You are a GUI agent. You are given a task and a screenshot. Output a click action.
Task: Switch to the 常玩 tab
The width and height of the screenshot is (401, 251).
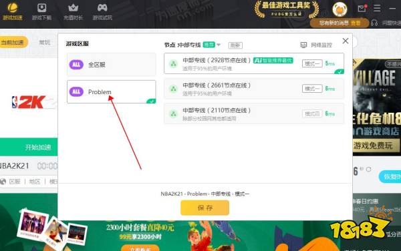point(45,42)
